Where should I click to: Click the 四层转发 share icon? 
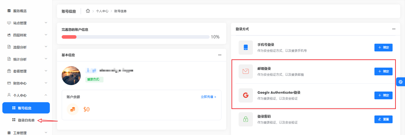[x=9, y=35]
